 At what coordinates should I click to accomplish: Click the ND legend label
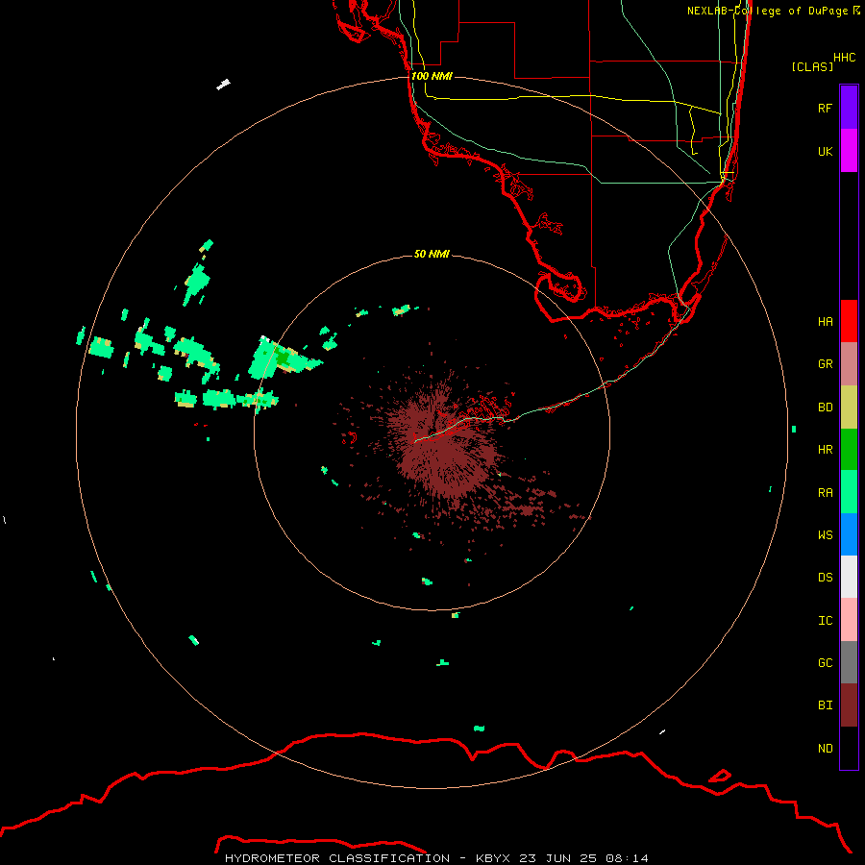click(825, 749)
